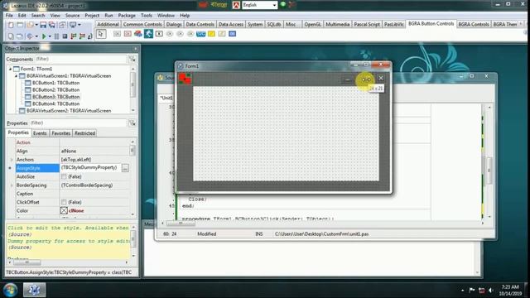Select the red button on Form1 designer

(185, 78)
